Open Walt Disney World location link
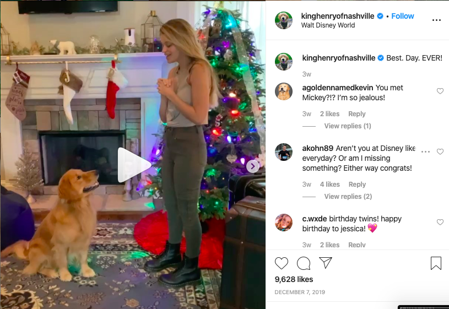Viewport: 449px width, 309px height. pos(328,25)
